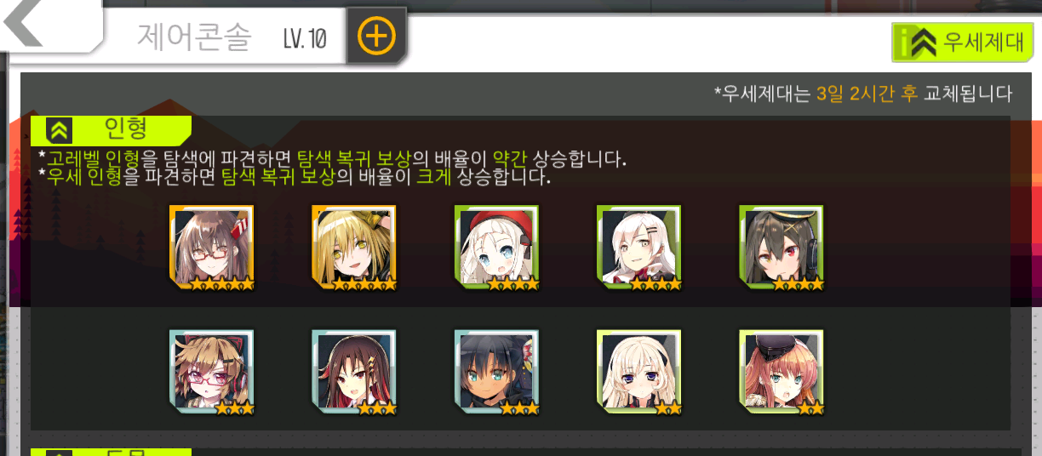Select the brown-haired doll with red glasses

(211, 248)
